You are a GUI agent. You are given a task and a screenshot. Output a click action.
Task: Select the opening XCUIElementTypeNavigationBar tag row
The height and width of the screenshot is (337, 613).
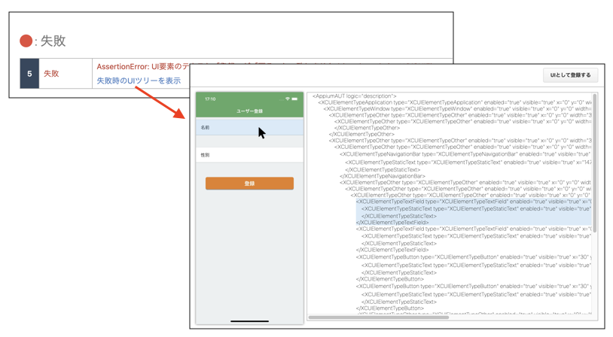tap(465, 154)
